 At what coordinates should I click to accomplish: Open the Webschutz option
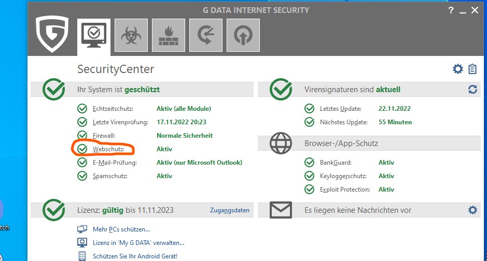[108, 149]
